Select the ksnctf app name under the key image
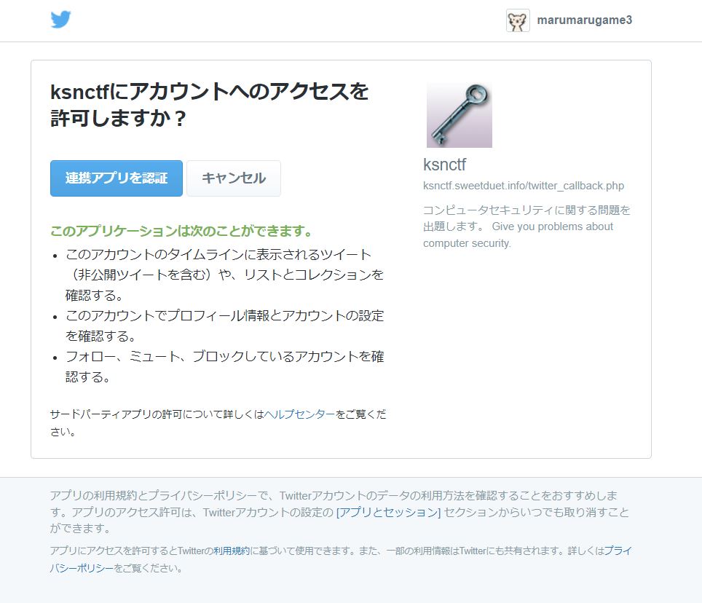Image resolution: width=702 pixels, height=603 pixels. pyautogui.click(x=444, y=165)
